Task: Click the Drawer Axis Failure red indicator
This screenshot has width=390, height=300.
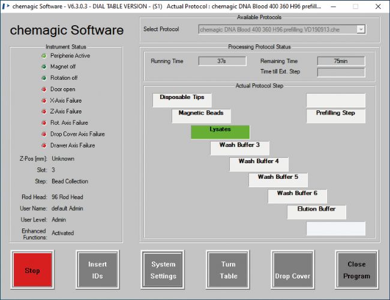Action: click(44, 145)
